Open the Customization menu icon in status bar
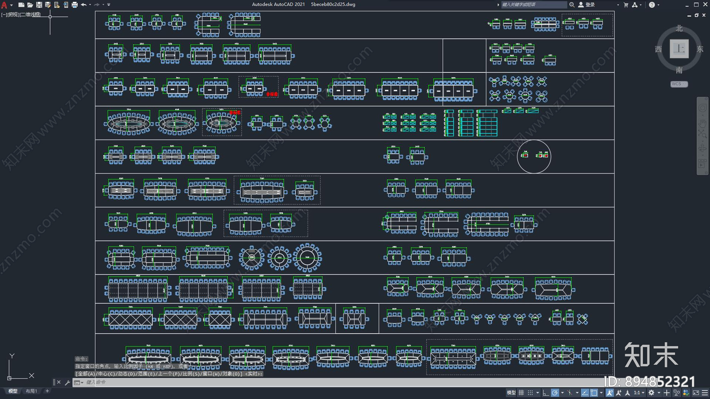 705,393
